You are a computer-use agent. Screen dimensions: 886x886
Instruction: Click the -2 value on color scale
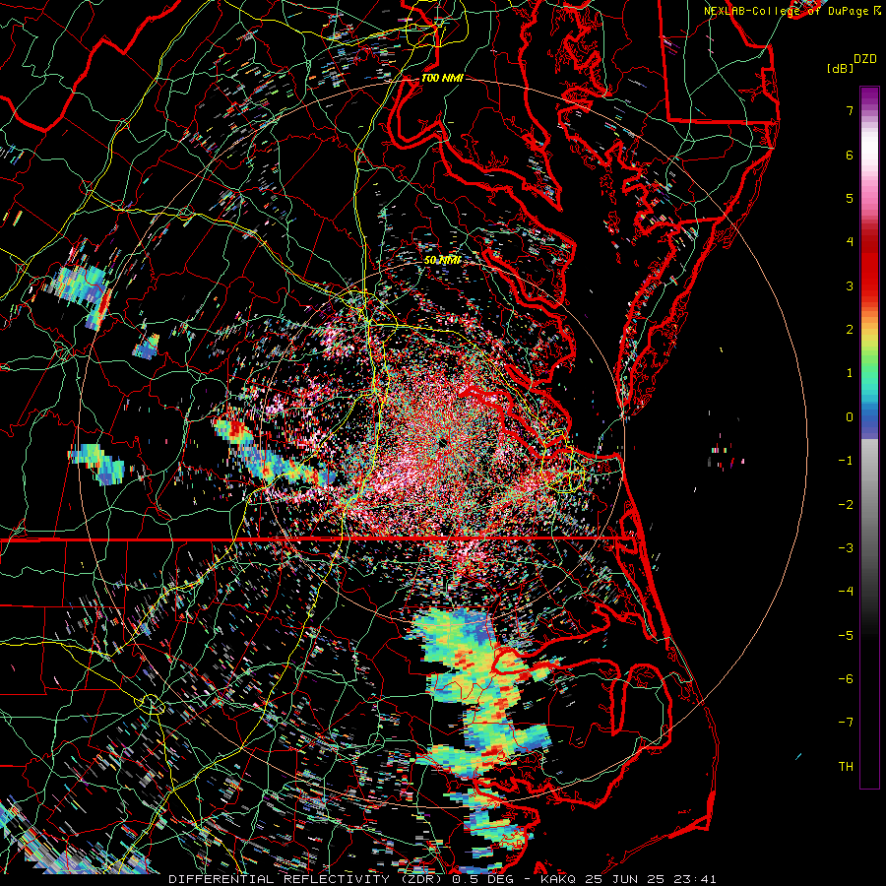pyautogui.click(x=846, y=505)
